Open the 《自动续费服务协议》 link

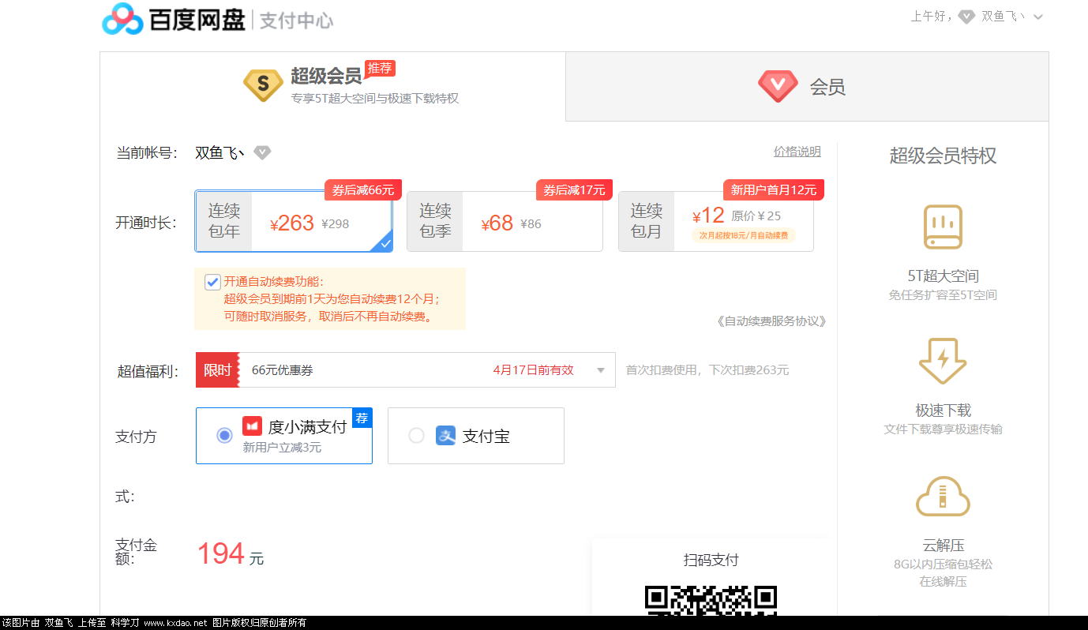(x=770, y=321)
